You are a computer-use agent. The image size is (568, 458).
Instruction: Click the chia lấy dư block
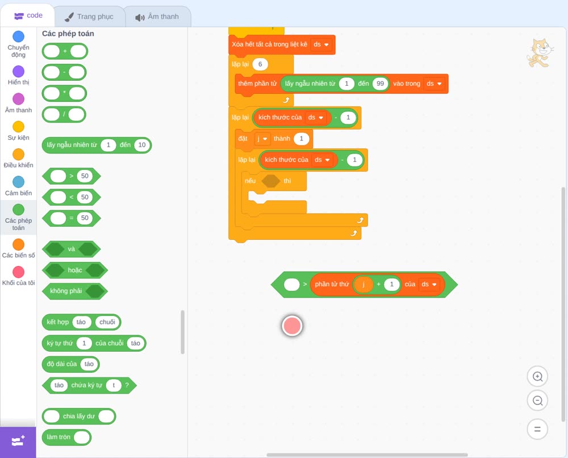click(x=79, y=417)
